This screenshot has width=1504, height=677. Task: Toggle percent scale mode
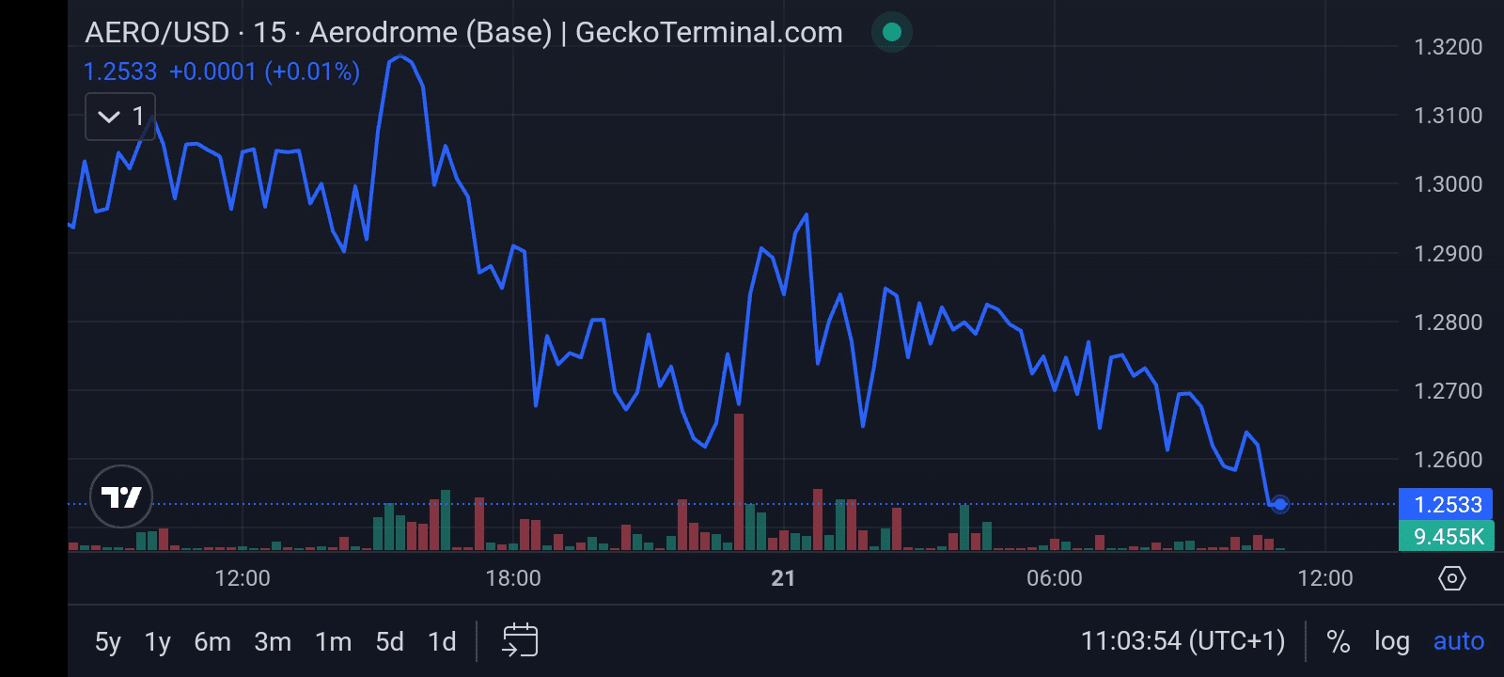[1339, 641]
